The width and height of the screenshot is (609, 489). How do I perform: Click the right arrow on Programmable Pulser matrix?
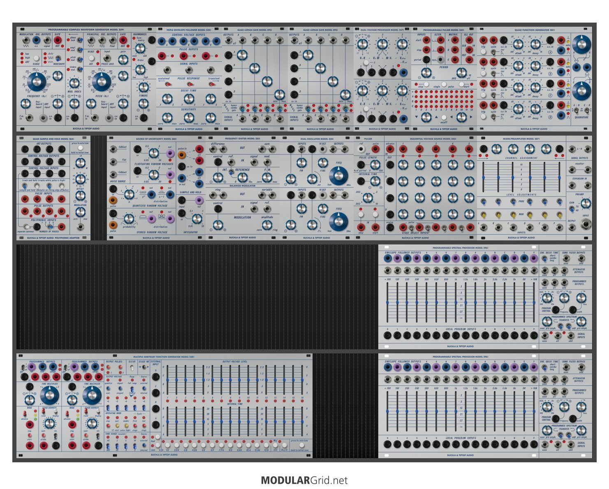point(470,117)
